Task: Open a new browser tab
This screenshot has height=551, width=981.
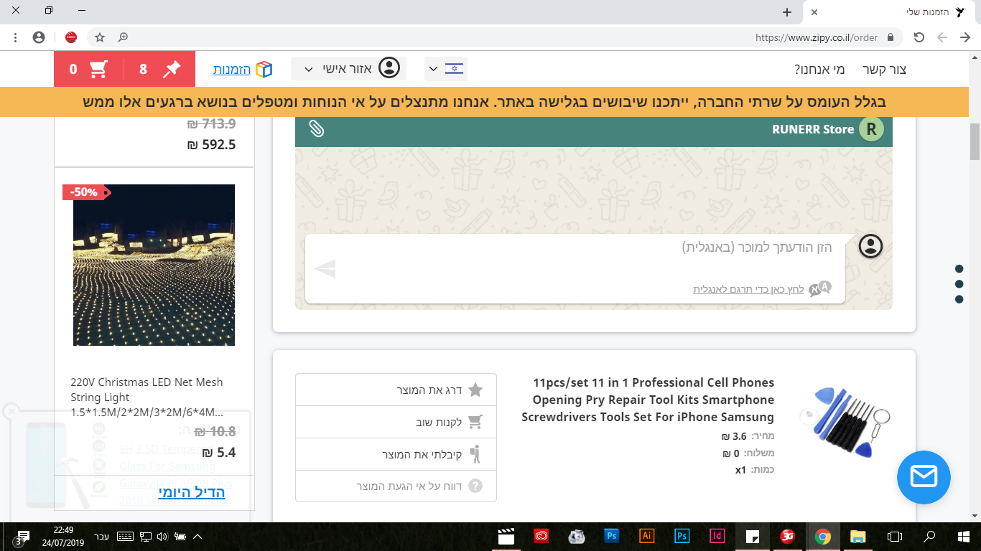Action: [787, 12]
